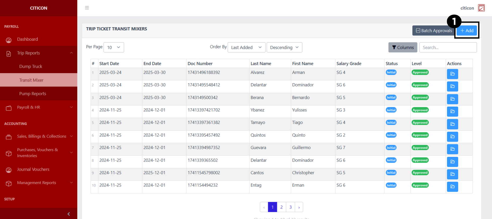Click the Search input field

click(x=448, y=47)
